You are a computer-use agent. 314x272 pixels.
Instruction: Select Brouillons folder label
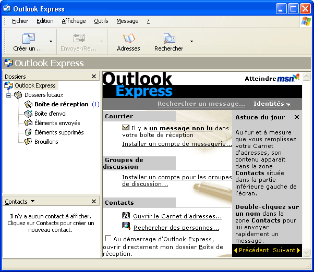tap(46, 142)
